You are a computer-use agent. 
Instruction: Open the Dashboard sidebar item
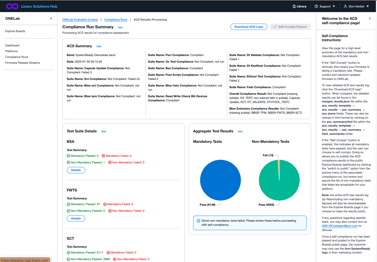point(12,45)
